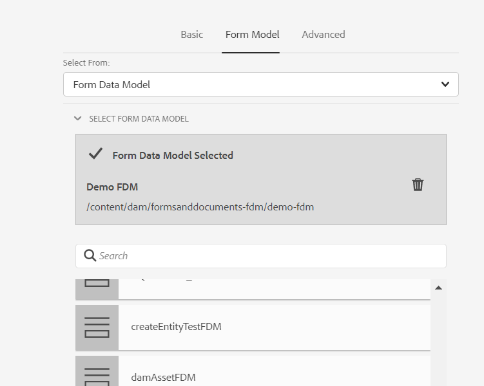The height and width of the screenshot is (386, 484).
Task: Delete the selected Demo FDM with trash icon
Action: 418,185
